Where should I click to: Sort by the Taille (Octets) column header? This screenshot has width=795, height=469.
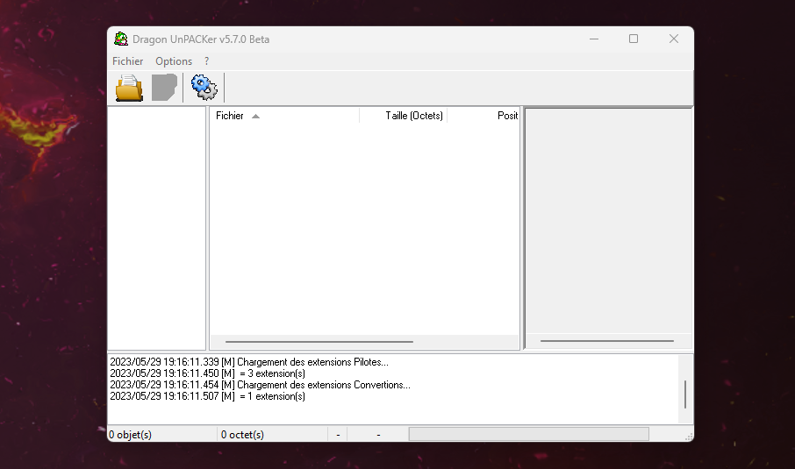tap(403, 116)
